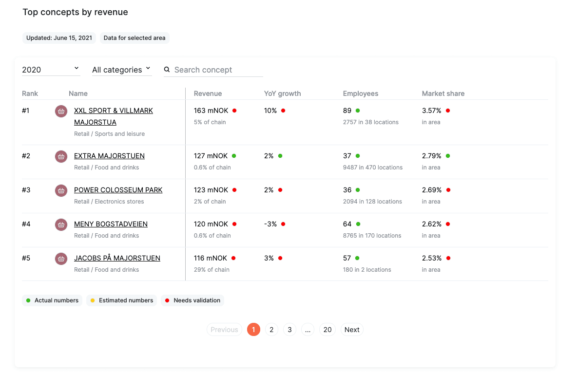
Task: Click red status dot beside 10% growth
Action: [x=283, y=111]
